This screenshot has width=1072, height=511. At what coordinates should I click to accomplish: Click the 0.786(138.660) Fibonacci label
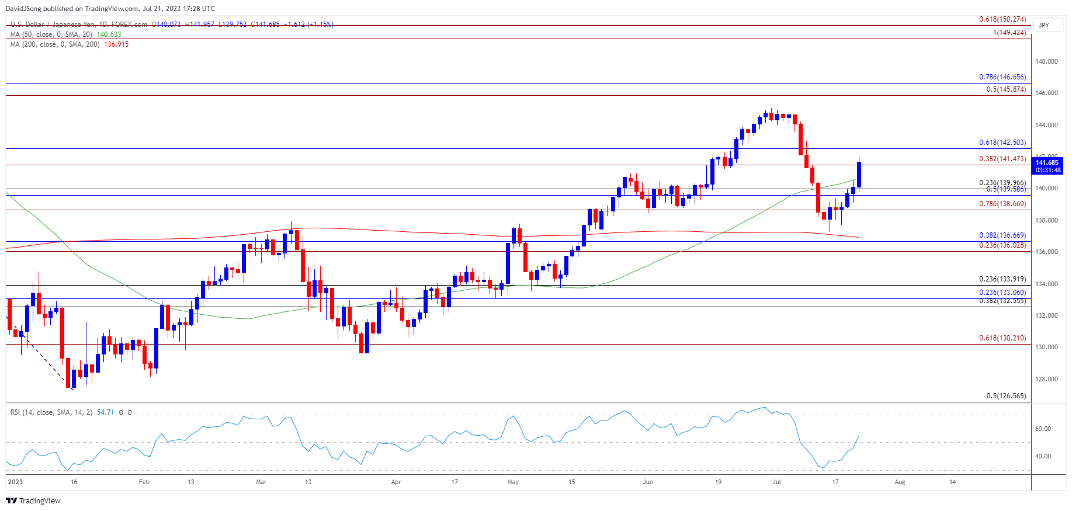click(1002, 204)
